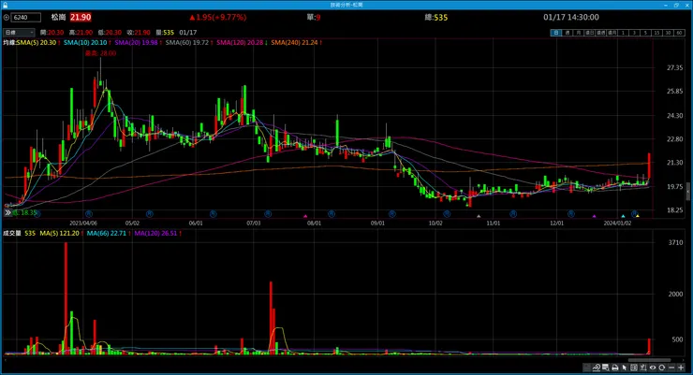Click the 成交量 volume panel label
693x375 pixels.
(x=12, y=234)
